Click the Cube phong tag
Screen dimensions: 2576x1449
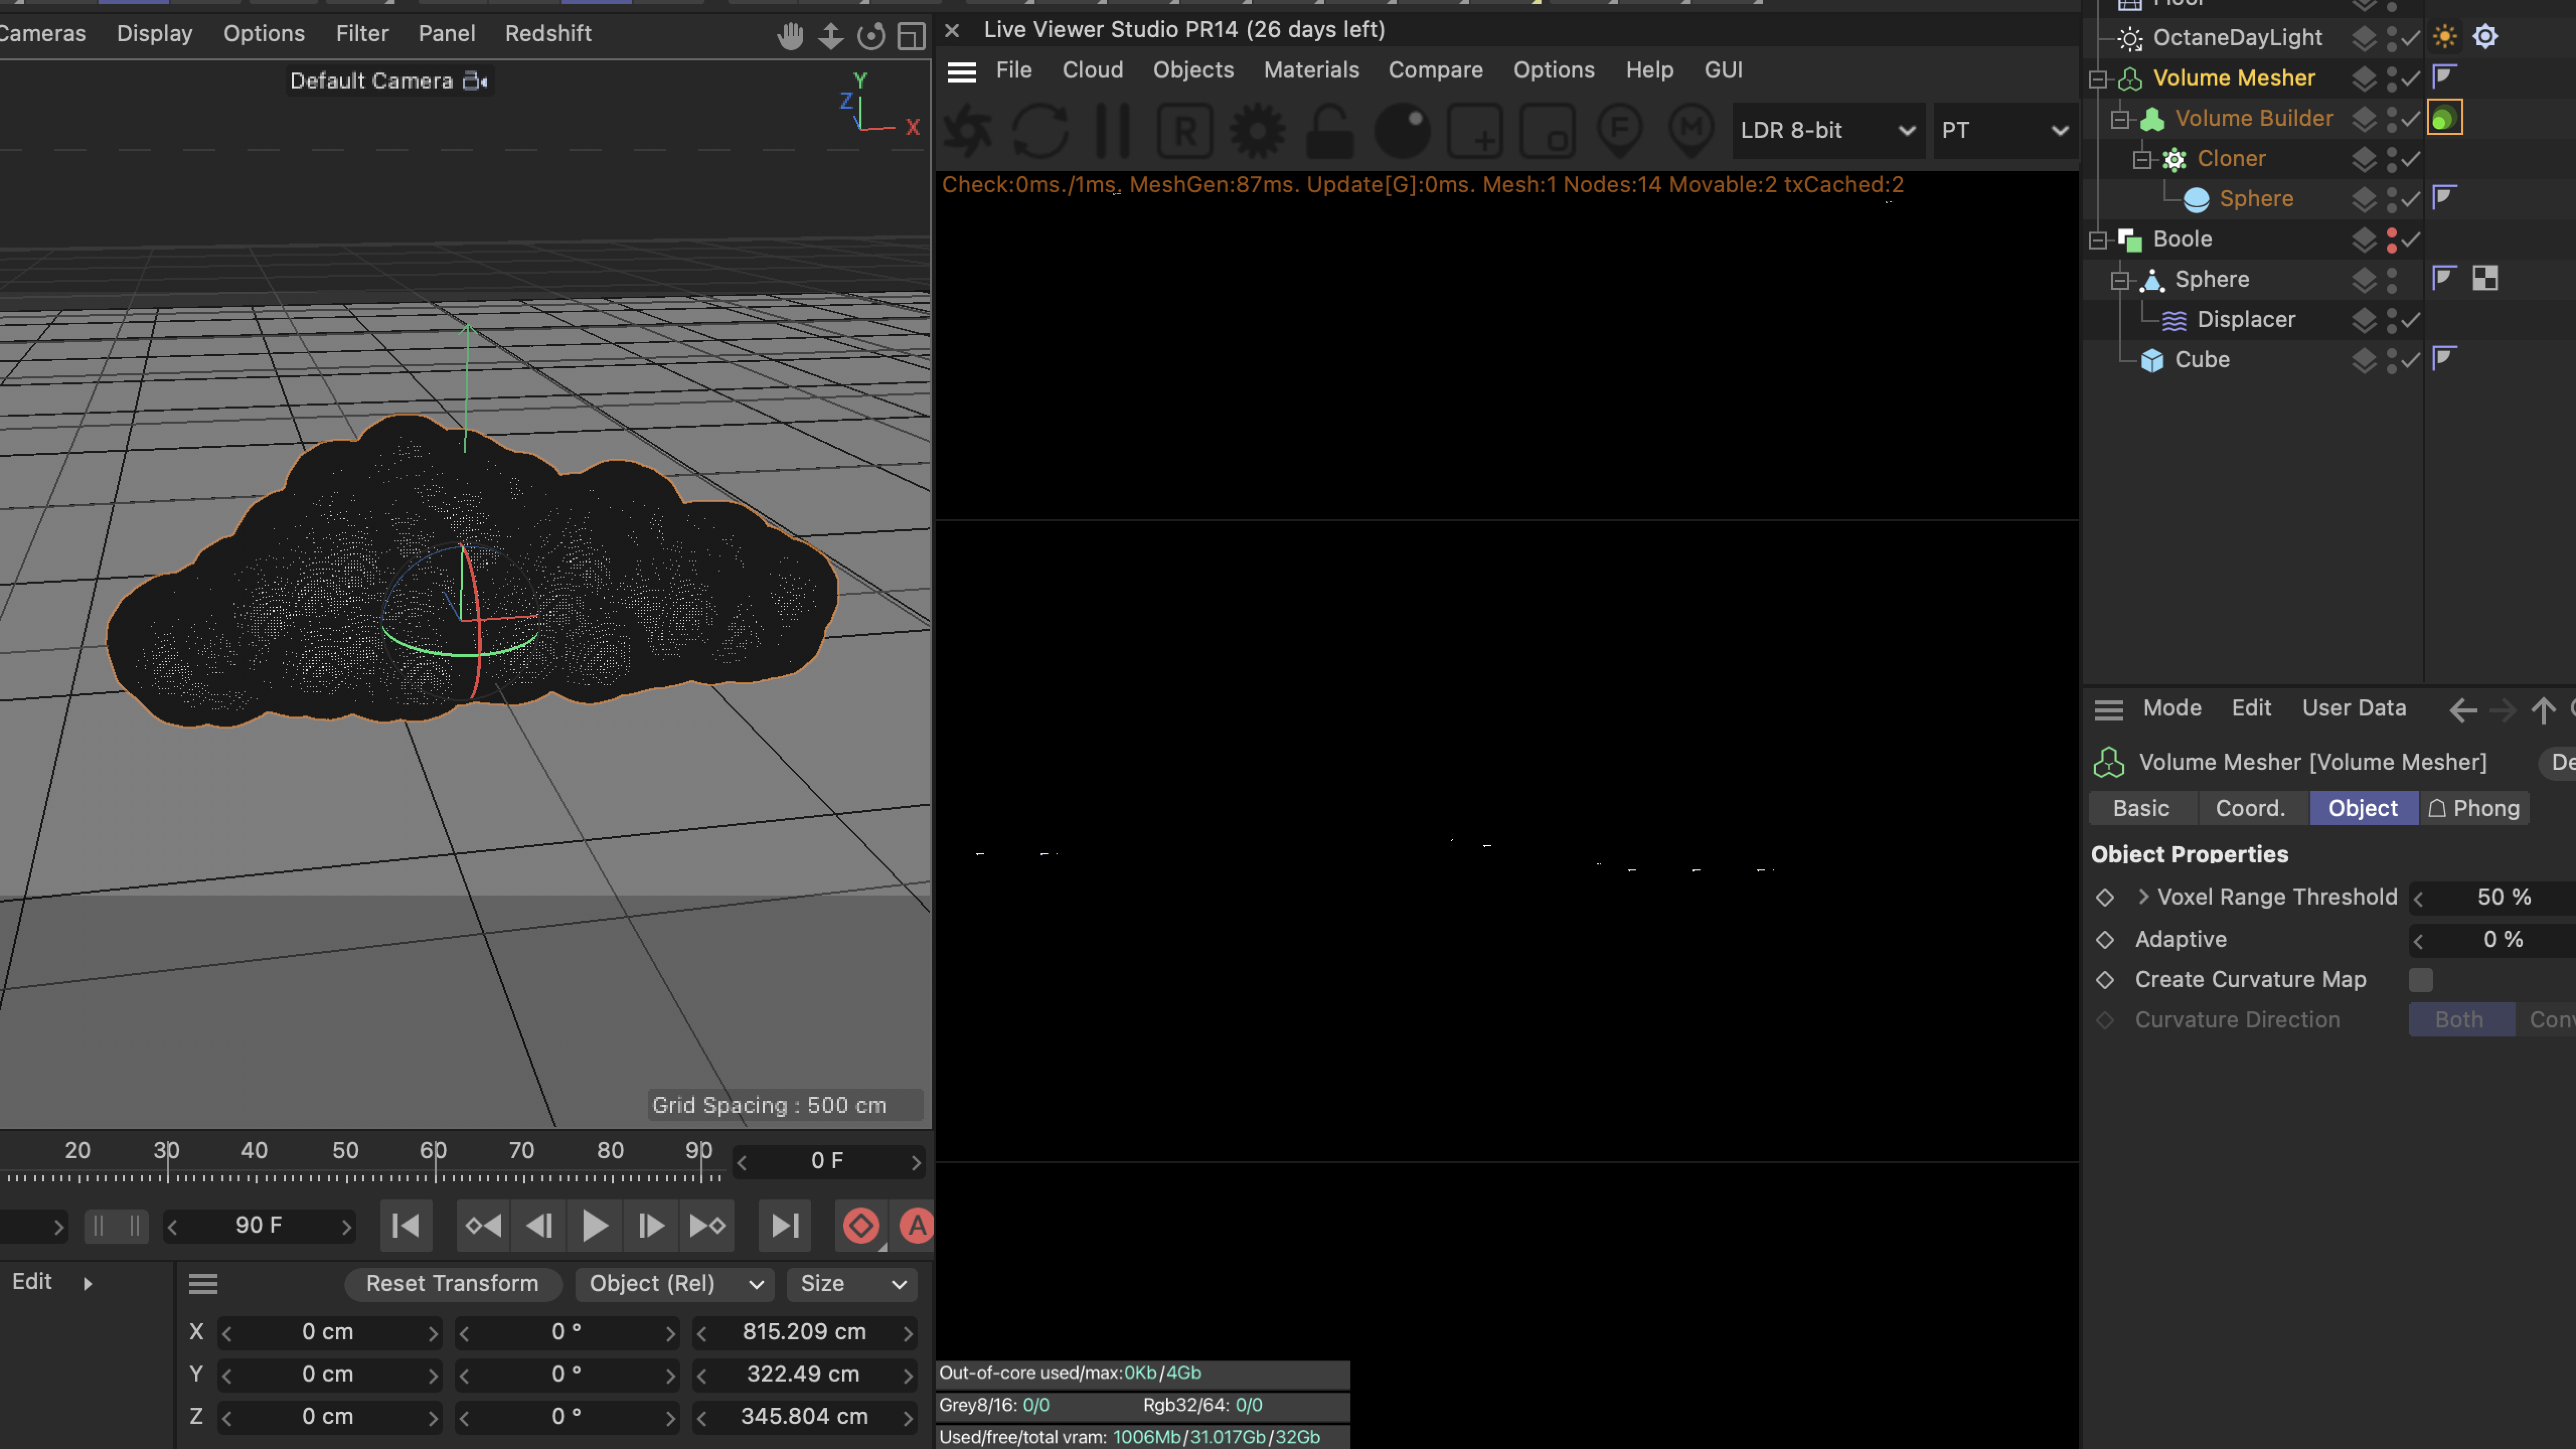click(x=2444, y=358)
